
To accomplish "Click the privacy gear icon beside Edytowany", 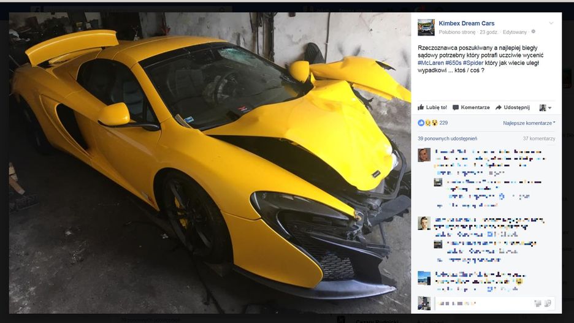I will coord(534,32).
